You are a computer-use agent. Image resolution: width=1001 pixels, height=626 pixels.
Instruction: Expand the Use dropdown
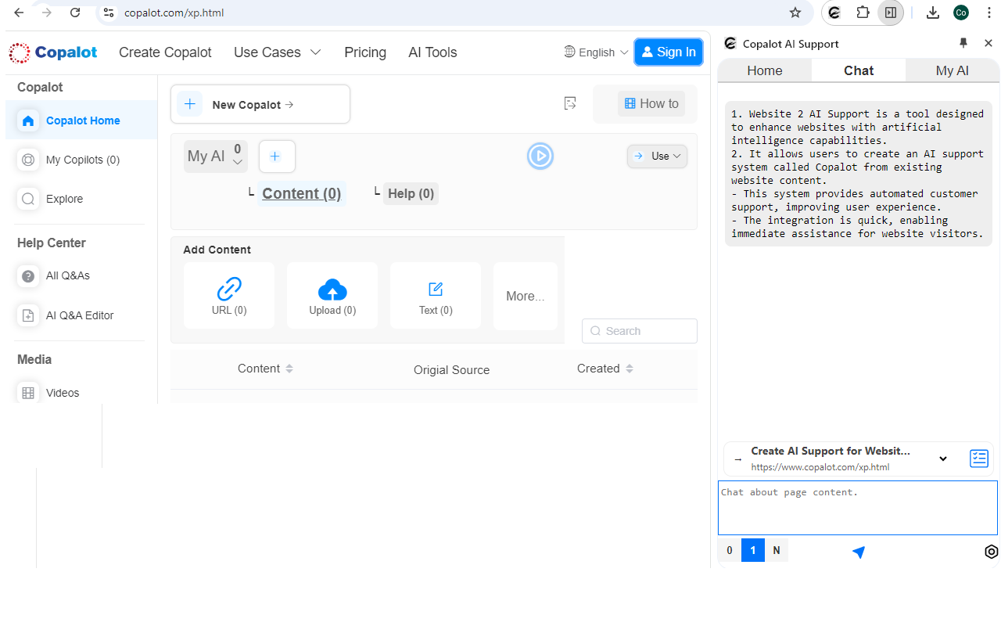click(x=657, y=156)
